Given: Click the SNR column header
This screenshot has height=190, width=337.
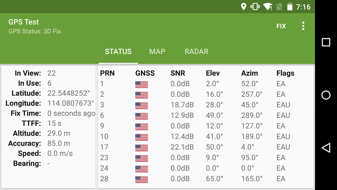Looking at the screenshot, I should pos(178,73).
